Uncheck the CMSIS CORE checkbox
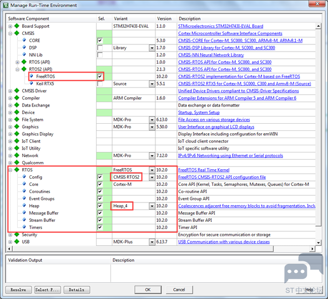 (100, 40)
